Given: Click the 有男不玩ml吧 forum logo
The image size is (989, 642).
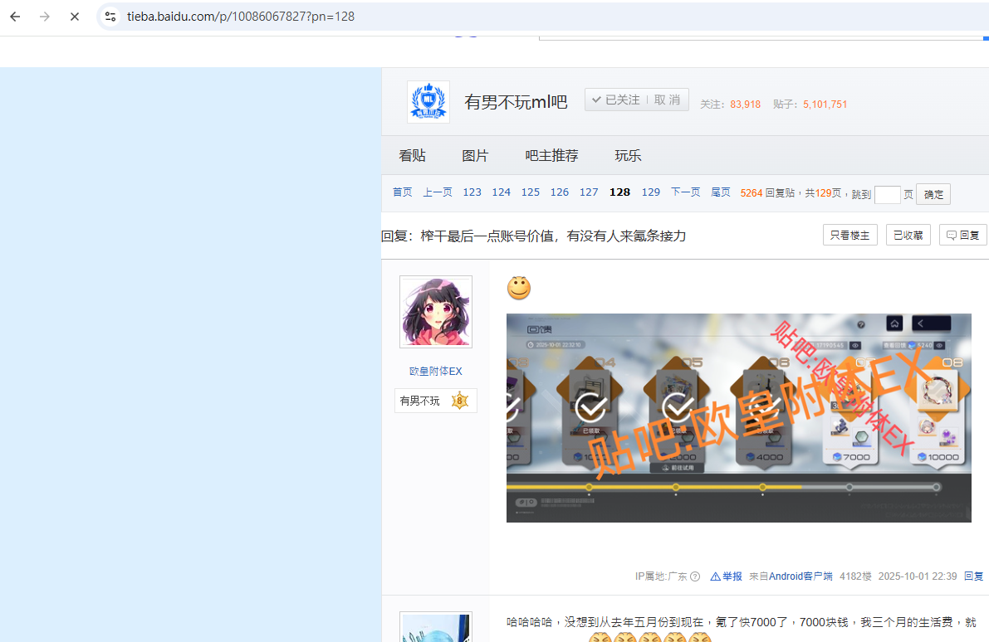Looking at the screenshot, I should pyautogui.click(x=428, y=102).
